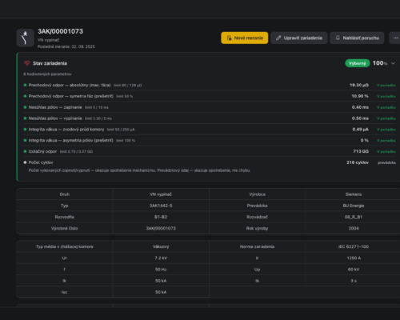Click the IEC 62271-100 norm cell
400x320 pixels.
pyautogui.click(x=354, y=246)
